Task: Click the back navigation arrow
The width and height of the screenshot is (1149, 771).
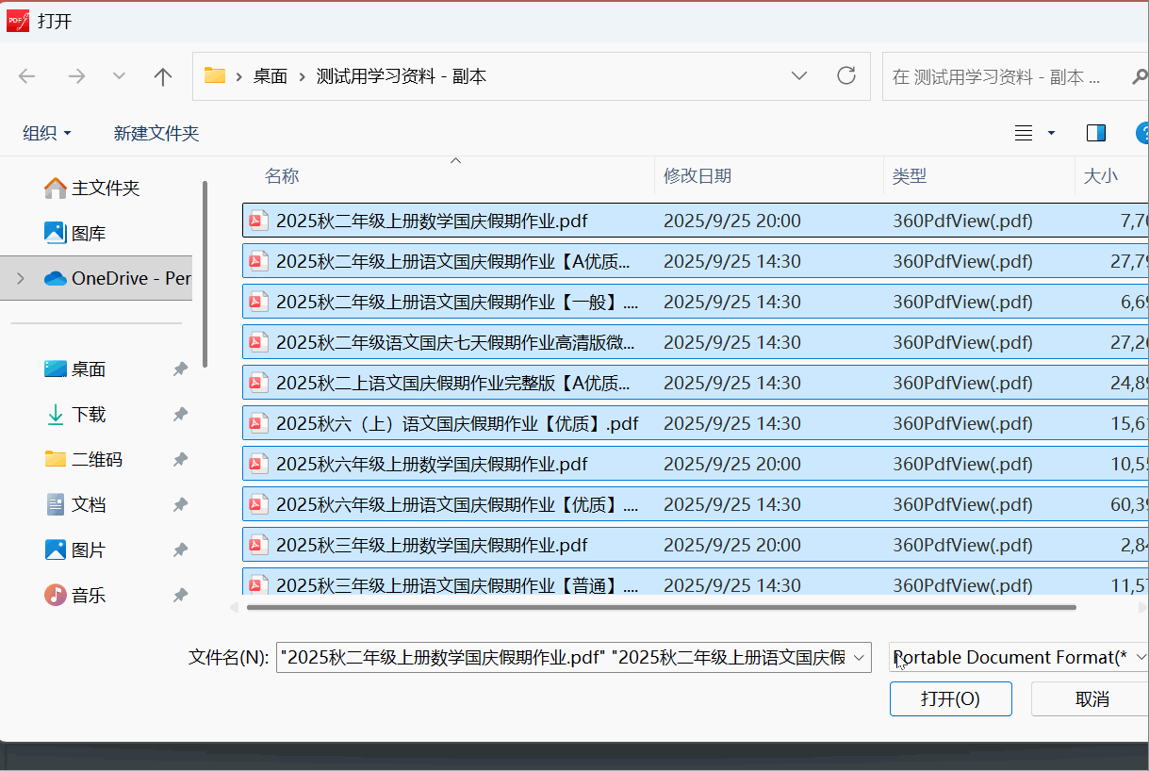Action: [26, 75]
